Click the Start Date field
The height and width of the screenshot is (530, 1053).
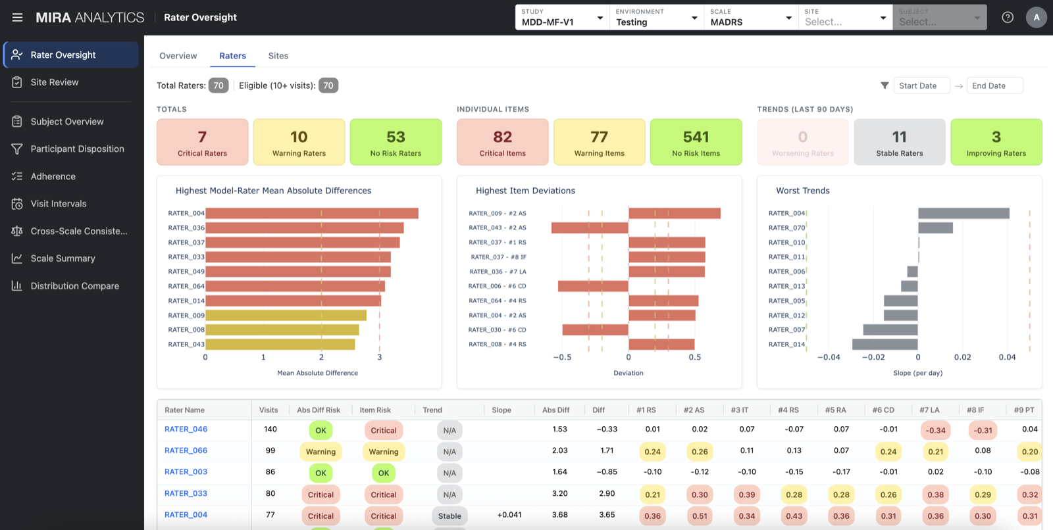pos(921,85)
